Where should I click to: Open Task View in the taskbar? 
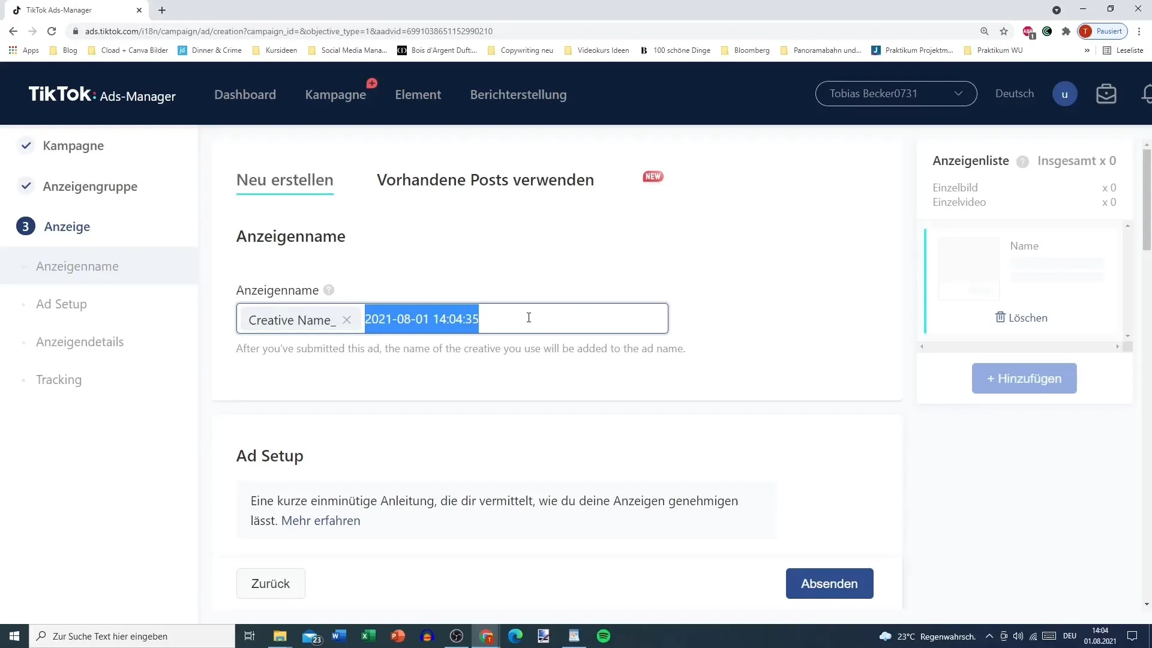[250, 636]
